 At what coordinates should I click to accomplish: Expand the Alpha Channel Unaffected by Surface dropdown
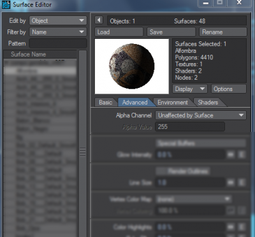tap(201, 115)
